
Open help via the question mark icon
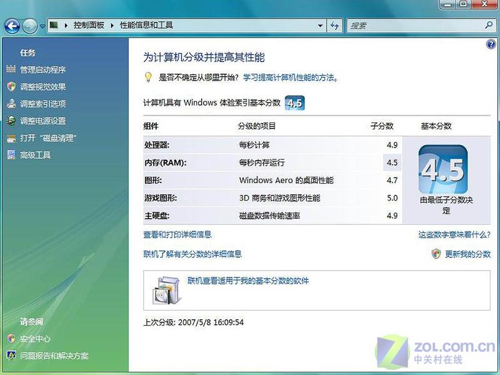click(x=491, y=44)
